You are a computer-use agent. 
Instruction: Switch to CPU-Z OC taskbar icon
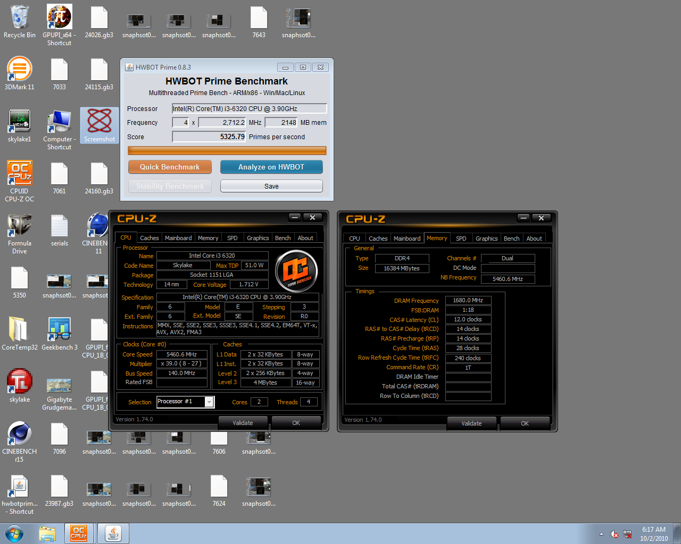click(79, 533)
